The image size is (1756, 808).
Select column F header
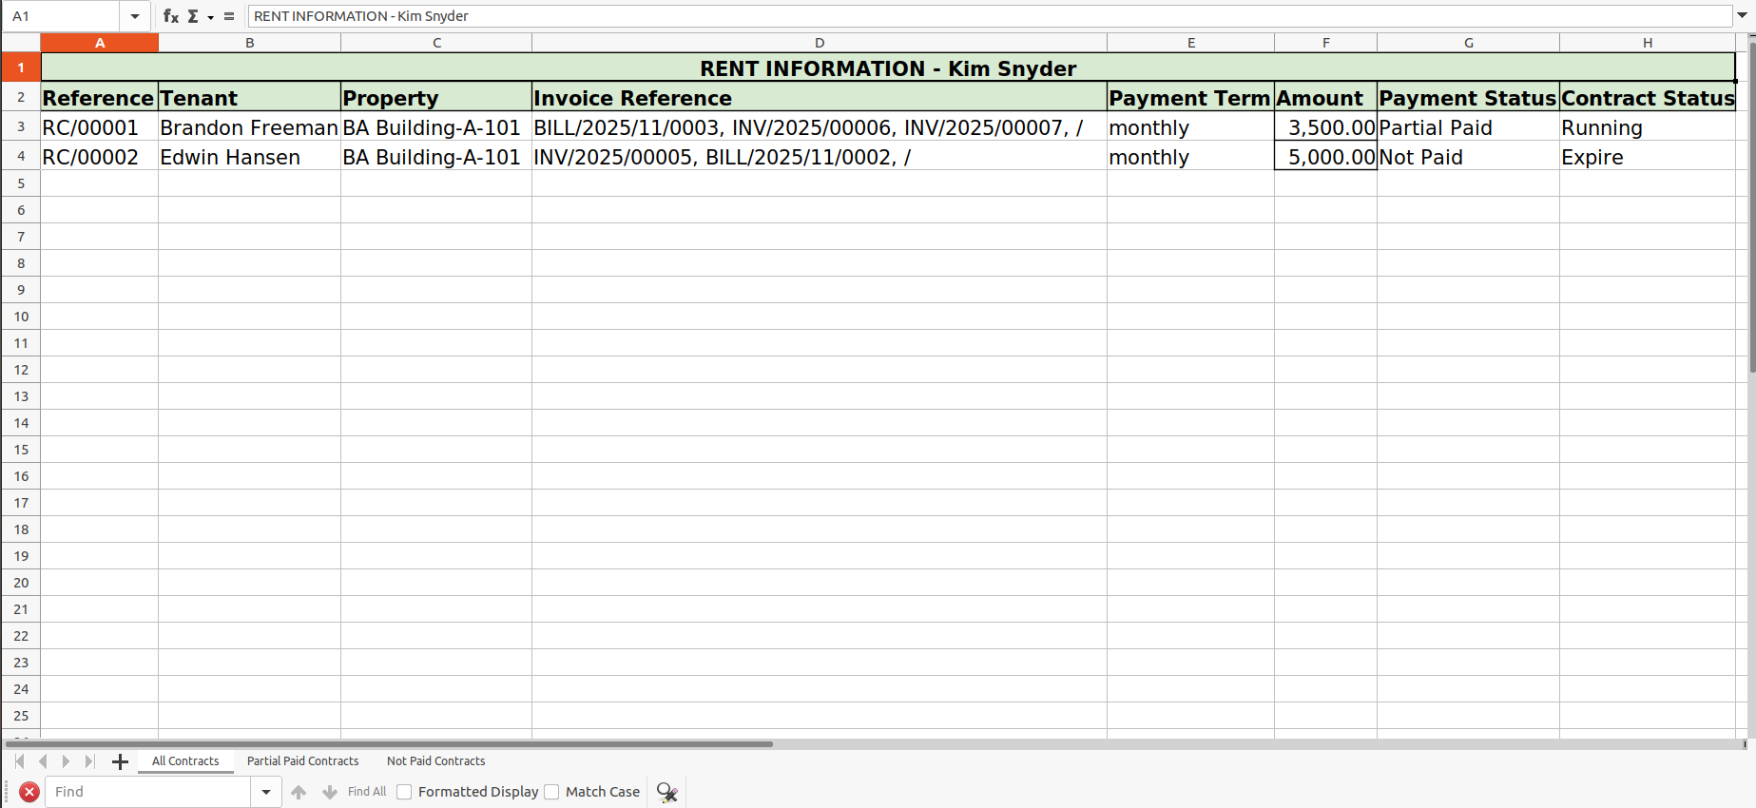[1325, 43]
